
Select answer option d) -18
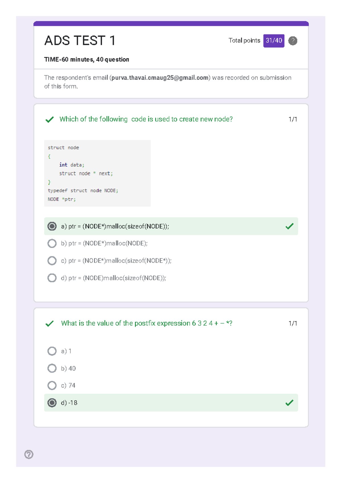click(x=52, y=403)
